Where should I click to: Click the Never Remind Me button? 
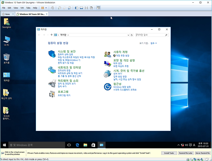tap(203, 153)
